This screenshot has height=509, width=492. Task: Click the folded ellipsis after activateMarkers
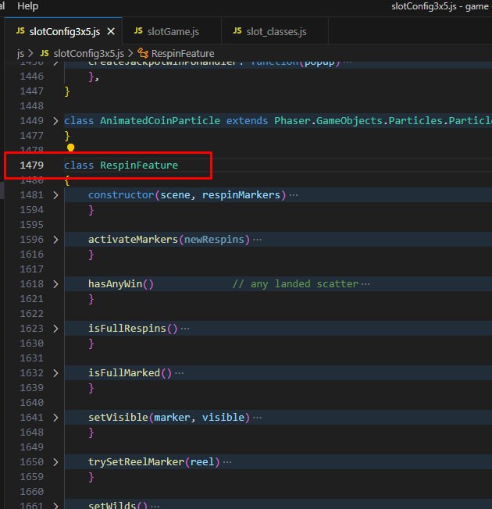pyautogui.click(x=258, y=240)
